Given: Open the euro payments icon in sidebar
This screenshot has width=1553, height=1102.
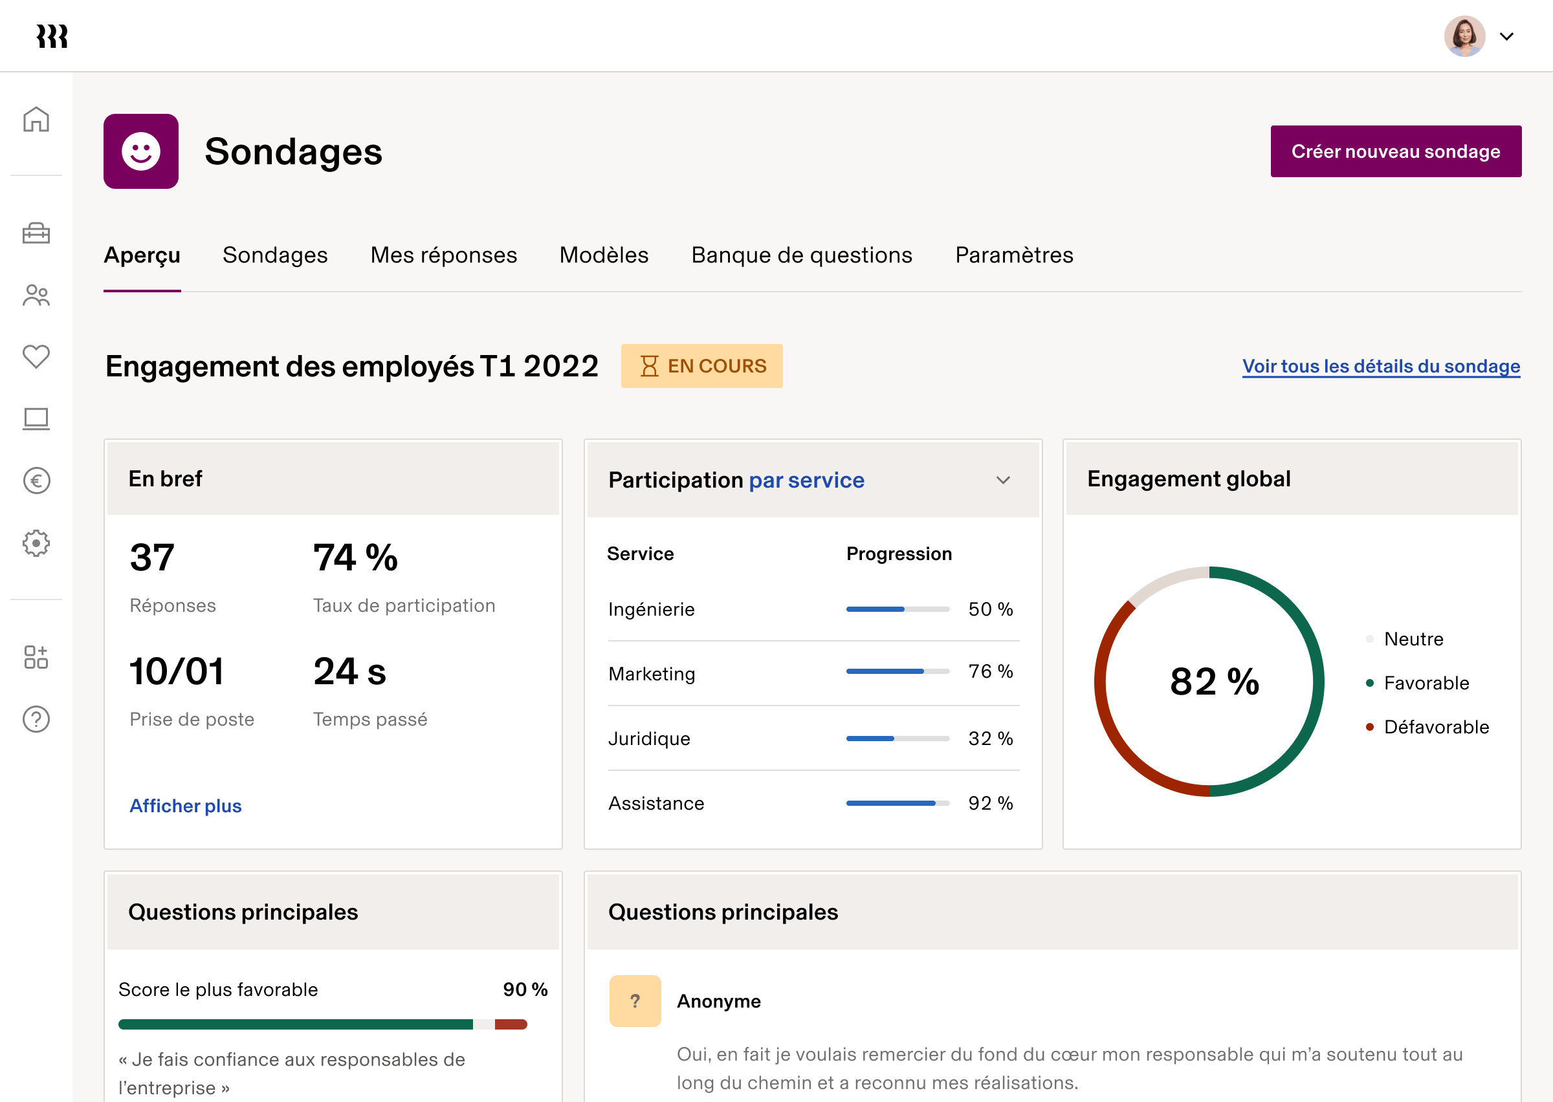Looking at the screenshot, I should (36, 481).
